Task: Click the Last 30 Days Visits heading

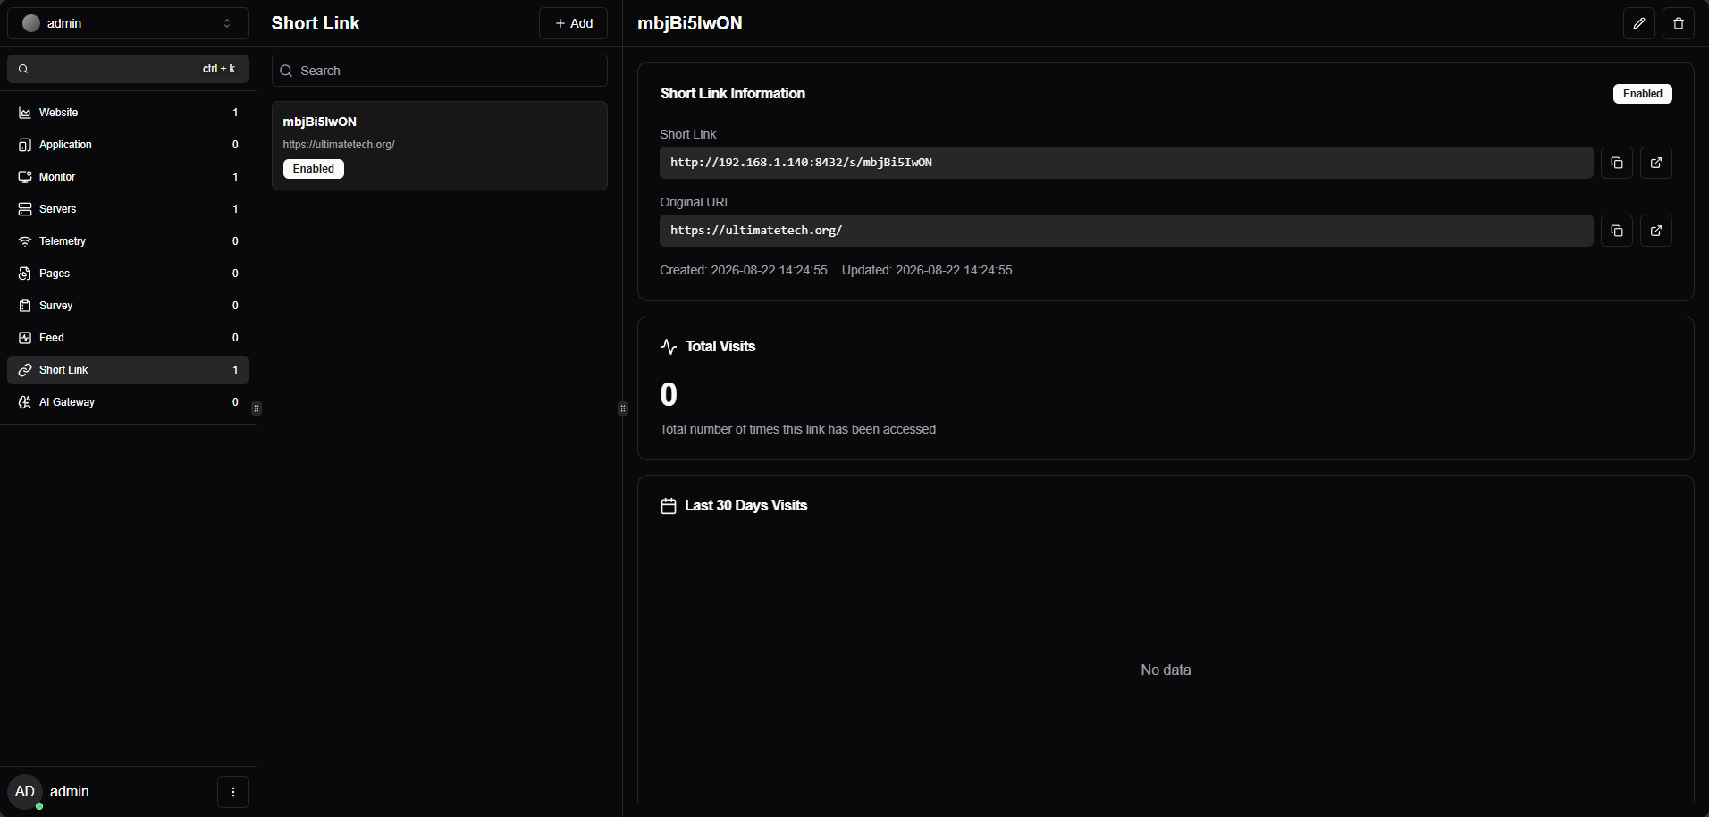Action: click(745, 505)
